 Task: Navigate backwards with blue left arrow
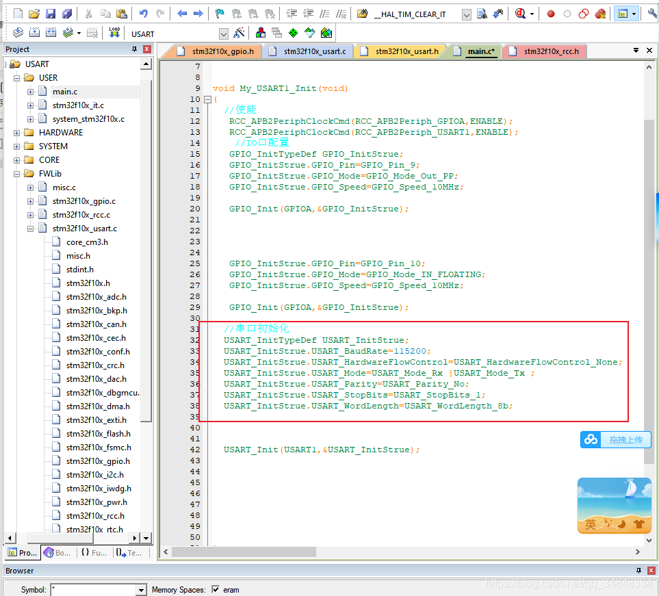[x=181, y=14]
